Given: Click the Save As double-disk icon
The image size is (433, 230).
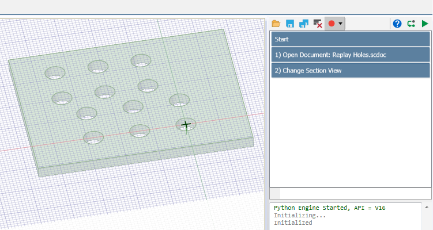Looking at the screenshot, I should [x=304, y=24].
